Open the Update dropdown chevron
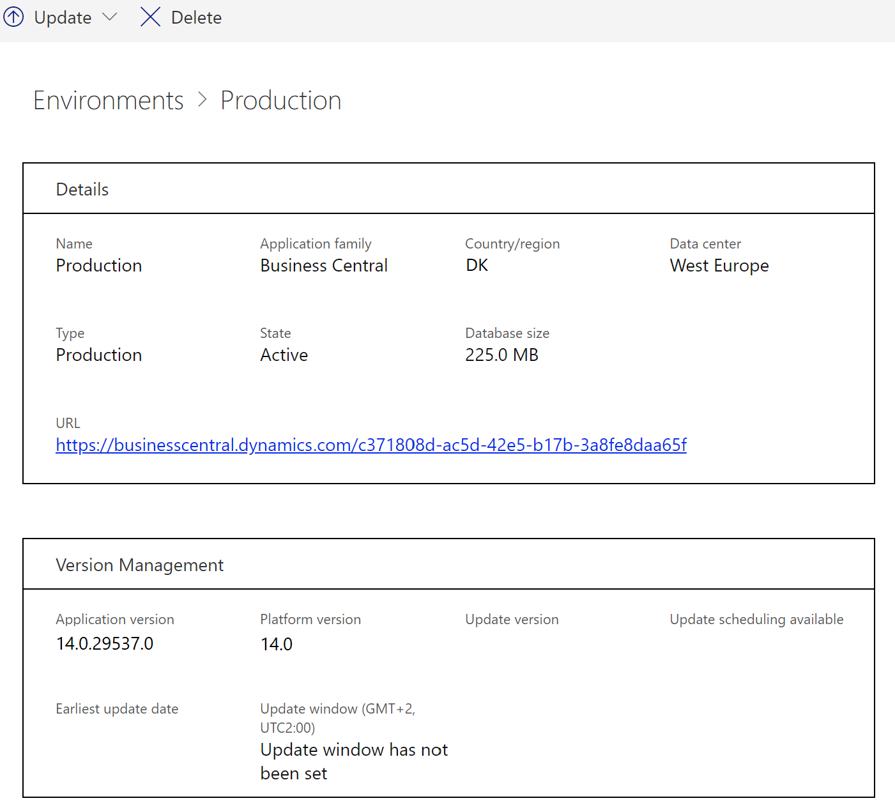Image resolution: width=895 pixels, height=803 pixels. (110, 17)
